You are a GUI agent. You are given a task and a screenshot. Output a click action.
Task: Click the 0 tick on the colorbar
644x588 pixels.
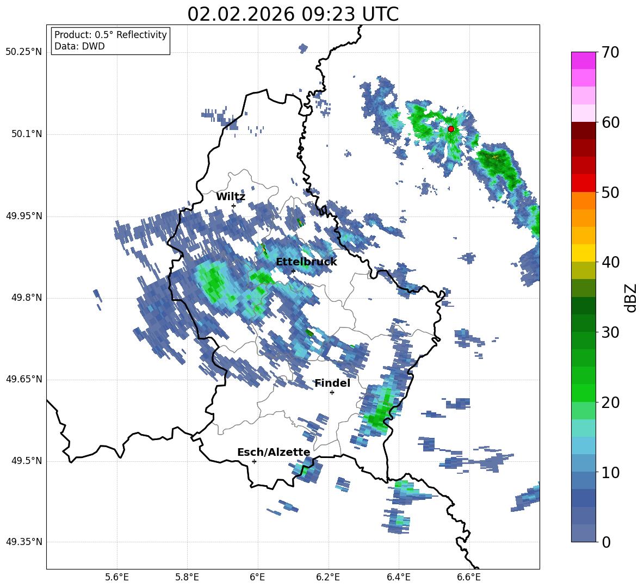click(606, 542)
